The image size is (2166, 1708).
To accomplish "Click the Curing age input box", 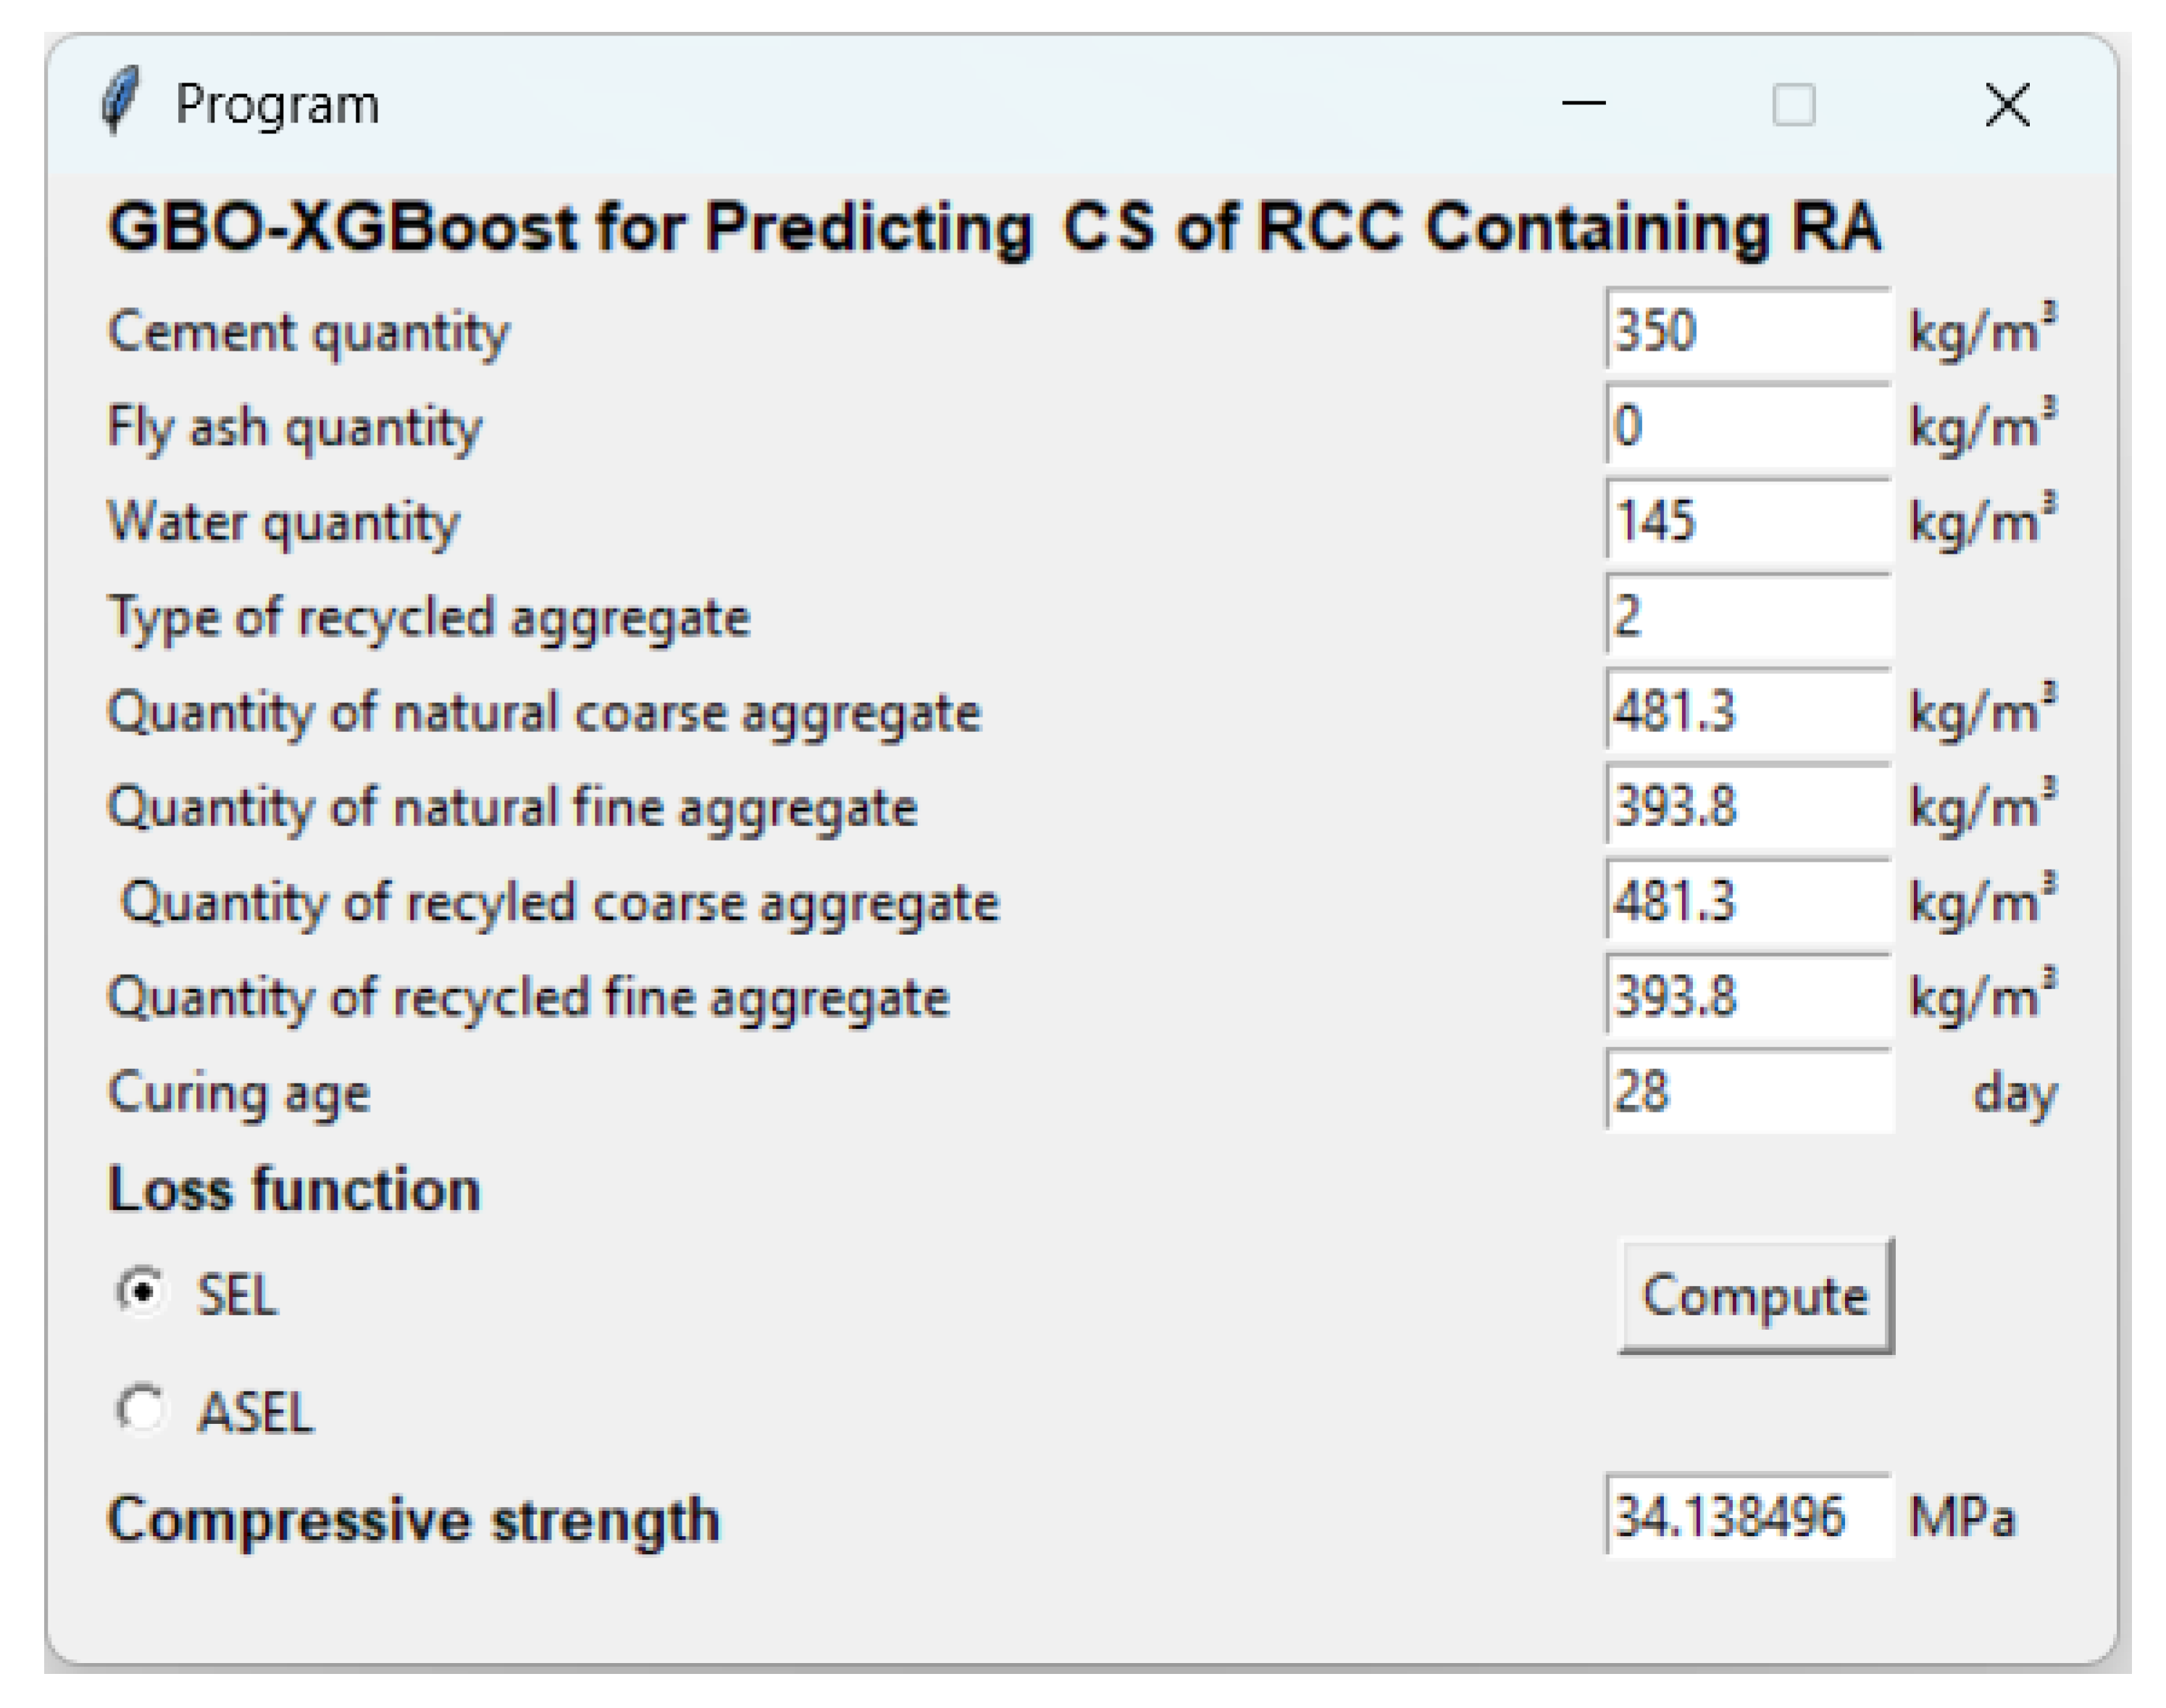I will pos(1747,1091).
